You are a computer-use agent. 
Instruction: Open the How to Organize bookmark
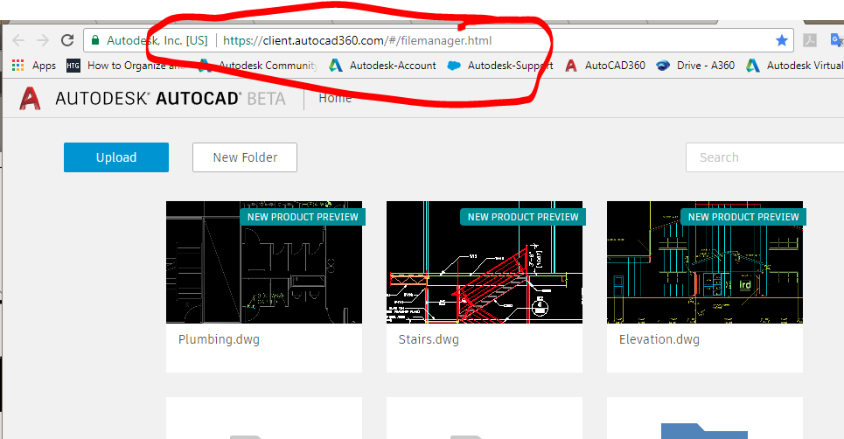click(126, 66)
